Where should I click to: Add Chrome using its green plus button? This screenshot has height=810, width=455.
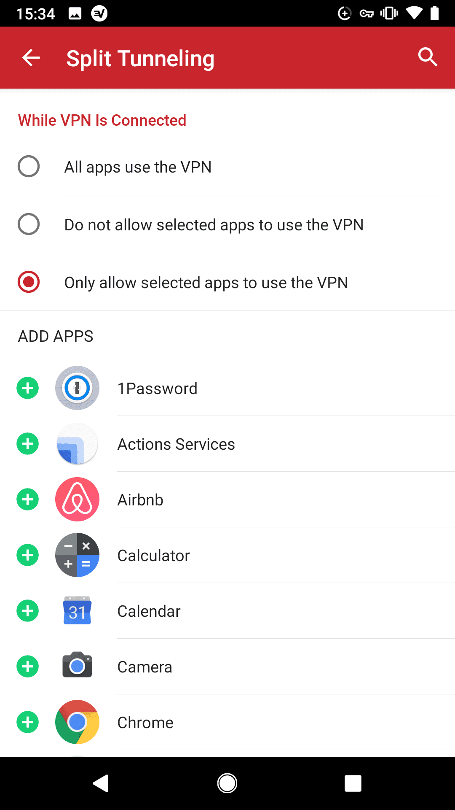point(27,722)
